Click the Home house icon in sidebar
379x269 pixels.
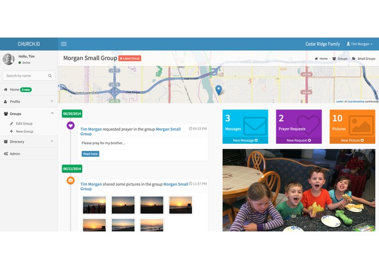point(5,89)
